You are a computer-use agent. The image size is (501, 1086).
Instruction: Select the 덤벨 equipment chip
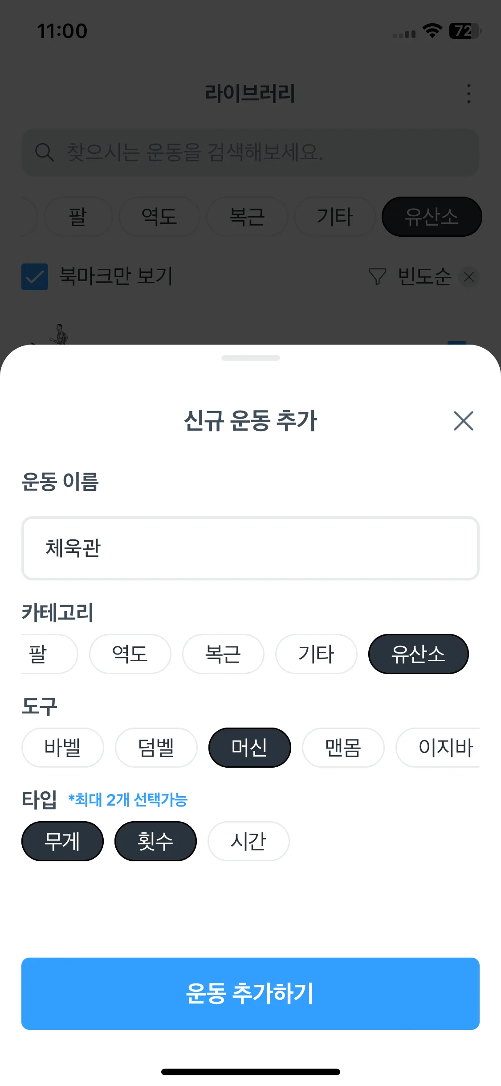pos(156,748)
